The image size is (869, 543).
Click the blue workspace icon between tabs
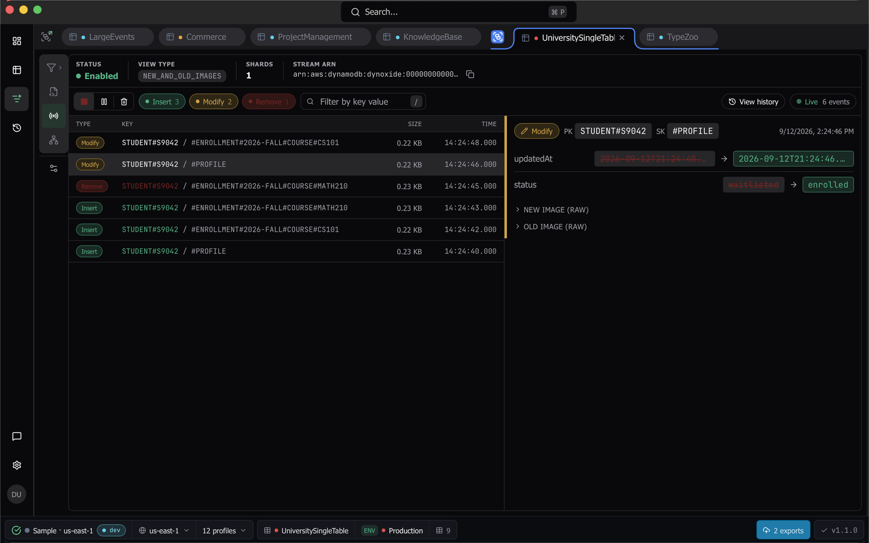pyautogui.click(x=497, y=37)
